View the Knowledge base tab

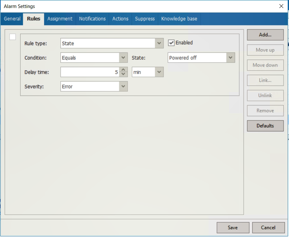coord(179,19)
